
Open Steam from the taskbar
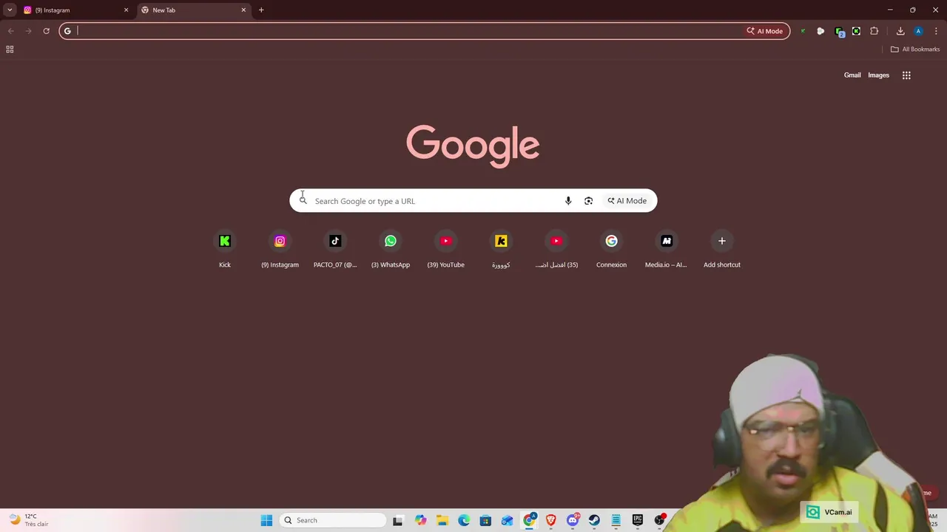point(594,520)
